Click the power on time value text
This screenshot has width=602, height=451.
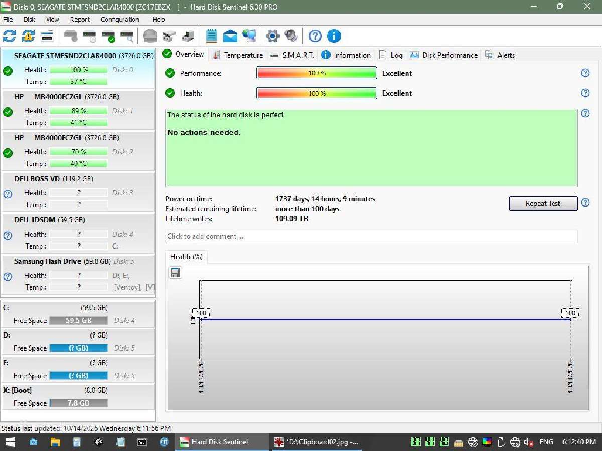(x=325, y=199)
